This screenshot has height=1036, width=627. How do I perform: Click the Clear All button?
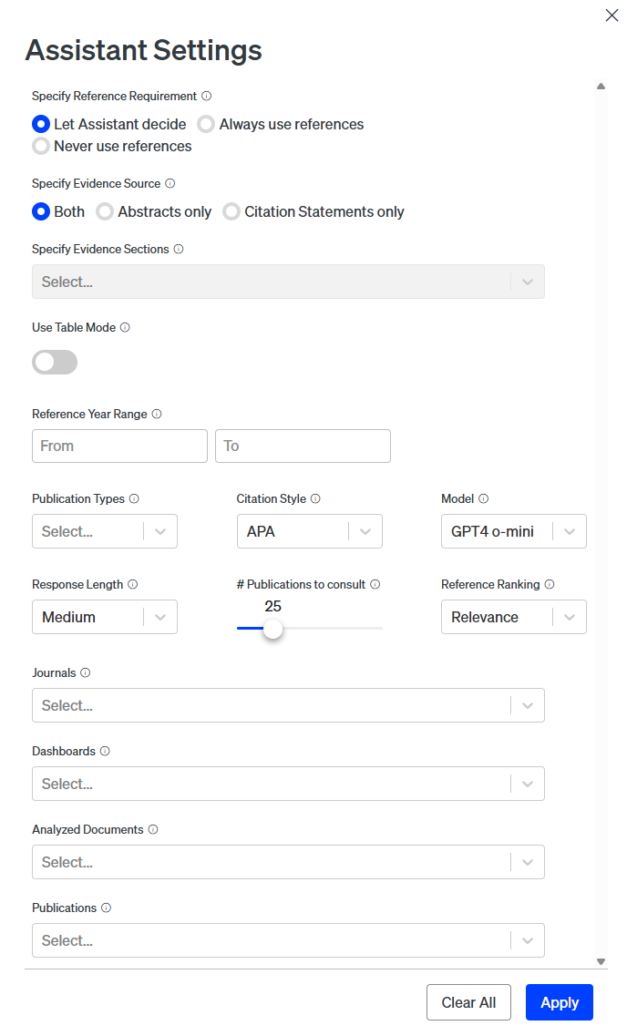[468, 1002]
